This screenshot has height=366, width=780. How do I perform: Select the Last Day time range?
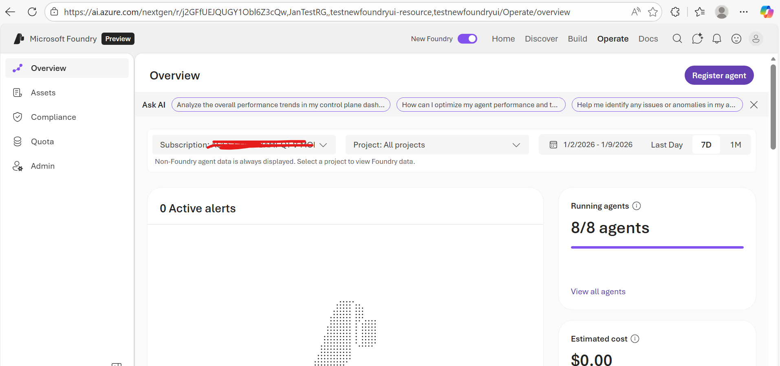point(667,145)
